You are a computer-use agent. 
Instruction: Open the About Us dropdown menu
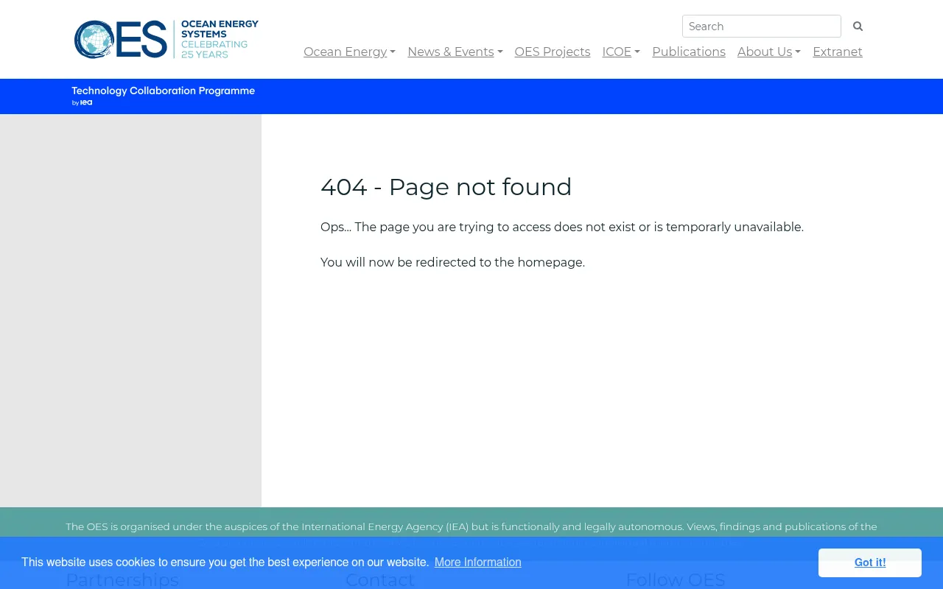coord(769,52)
